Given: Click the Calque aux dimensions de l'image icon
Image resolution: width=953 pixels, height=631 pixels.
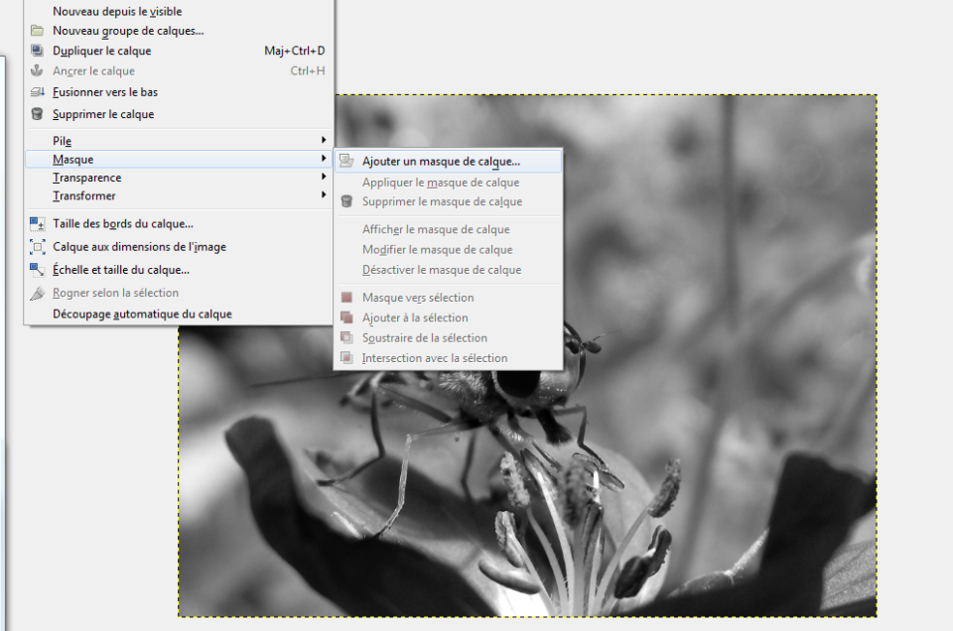Looking at the screenshot, I should pyautogui.click(x=37, y=247).
